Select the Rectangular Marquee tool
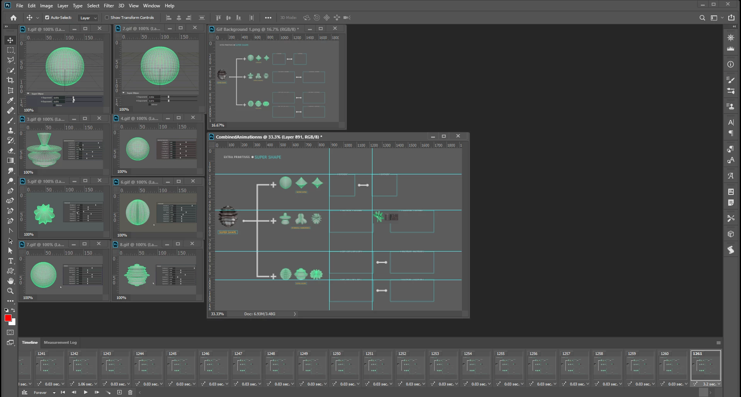741x397 pixels. tap(10, 50)
